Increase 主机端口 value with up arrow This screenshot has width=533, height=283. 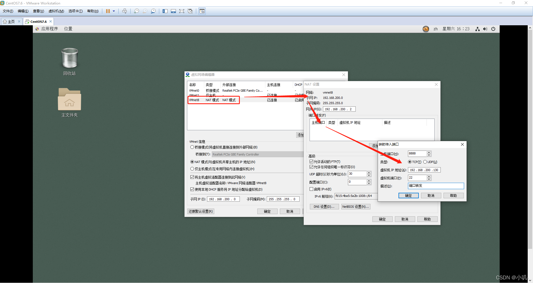pos(429,152)
